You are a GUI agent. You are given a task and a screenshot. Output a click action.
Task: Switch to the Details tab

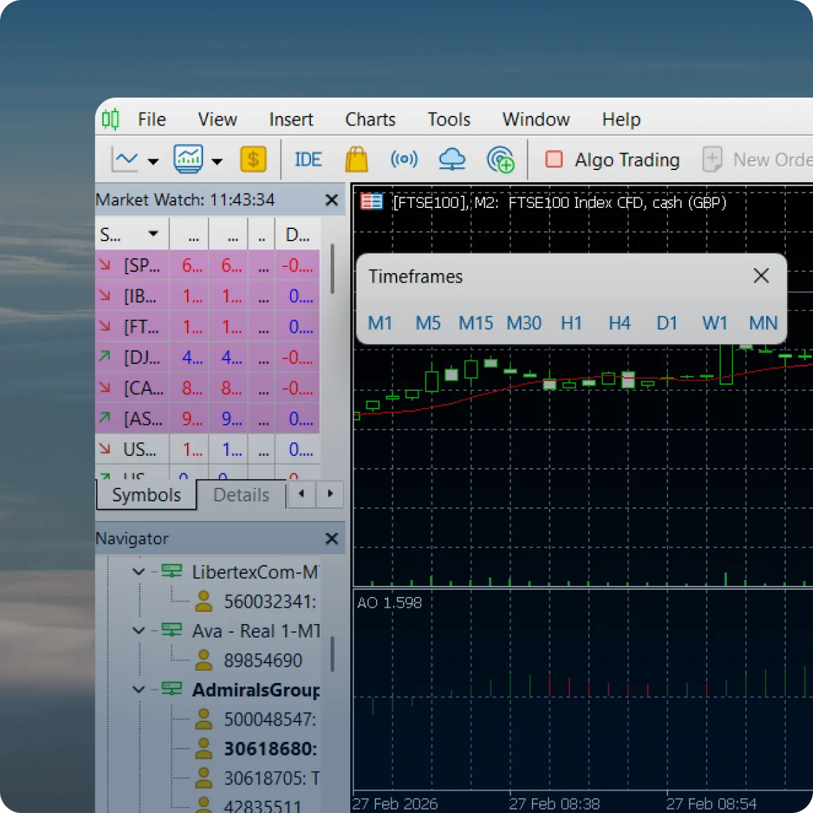point(241,495)
